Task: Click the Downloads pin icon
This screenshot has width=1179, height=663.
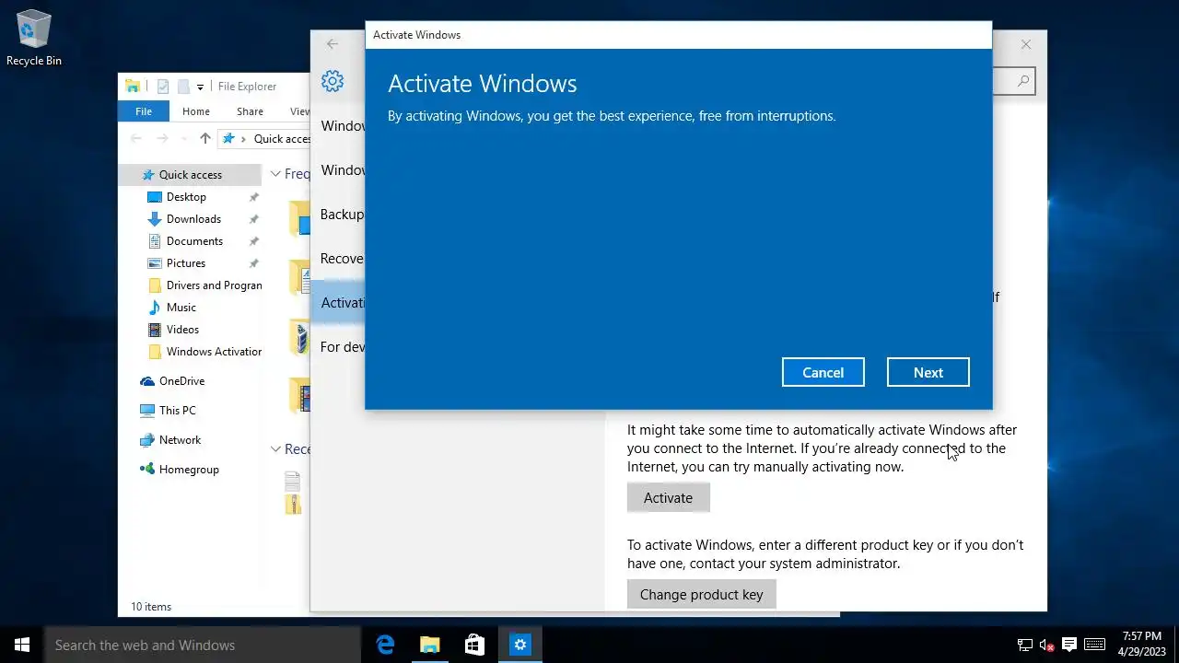Action: (x=254, y=219)
